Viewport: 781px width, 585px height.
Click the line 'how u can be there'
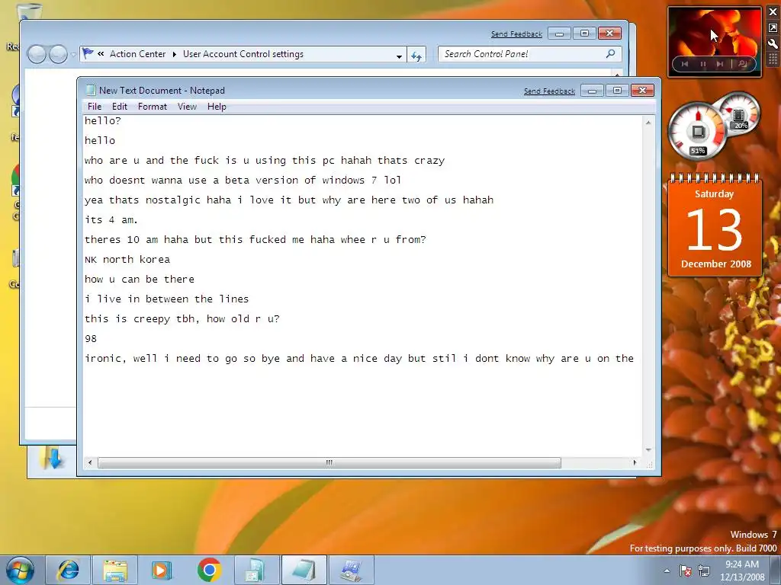pyautogui.click(x=140, y=280)
